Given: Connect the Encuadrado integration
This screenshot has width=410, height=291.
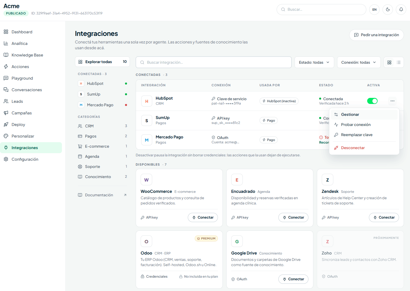Looking at the screenshot, I should (293, 217).
